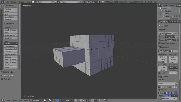Open the Render Presets dropdown

click(x=165, y=51)
